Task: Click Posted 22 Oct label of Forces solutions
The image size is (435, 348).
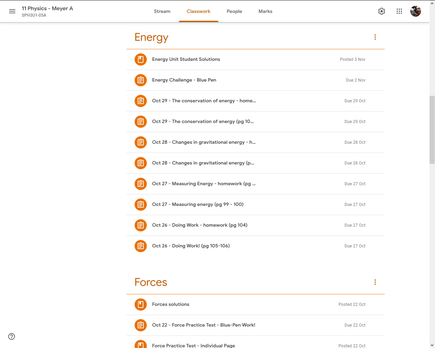Action: pyautogui.click(x=352, y=304)
